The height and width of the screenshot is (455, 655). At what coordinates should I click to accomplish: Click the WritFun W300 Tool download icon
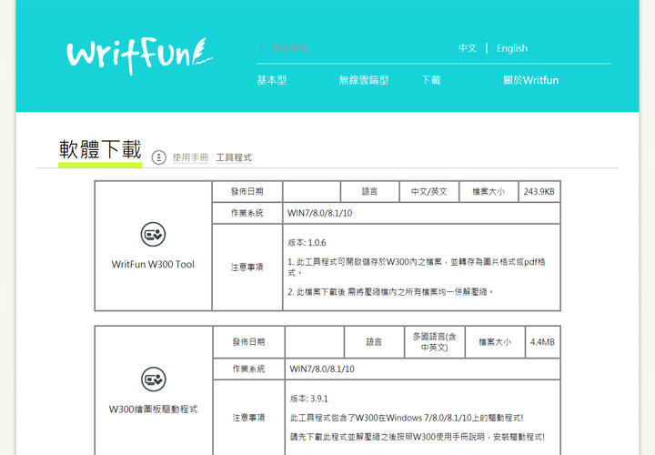[154, 235]
